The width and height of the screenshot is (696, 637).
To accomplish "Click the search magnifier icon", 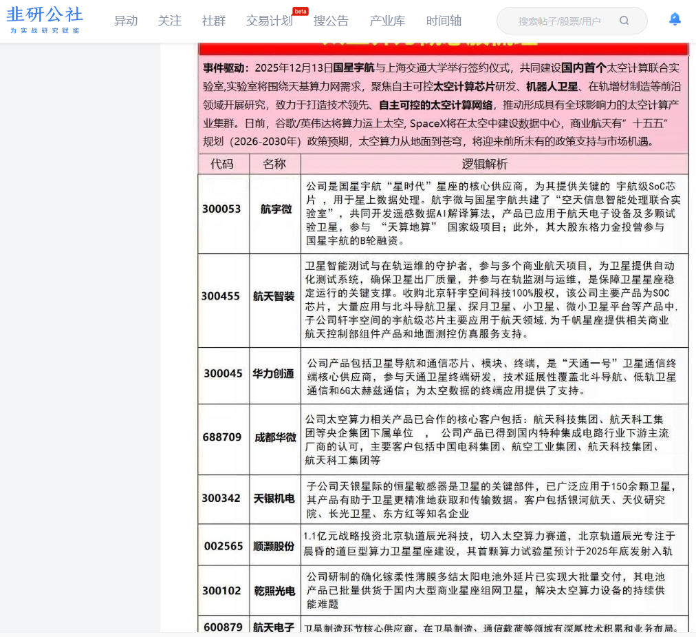I will pos(624,21).
